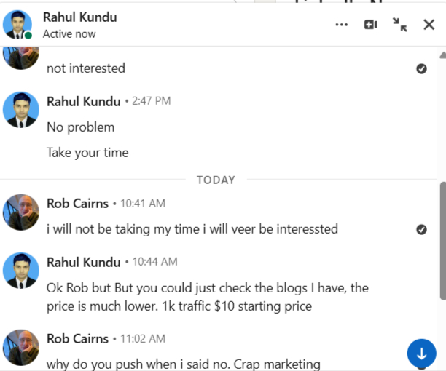This screenshot has width=446, height=371.
Task: Open Rahul Kundu's avatar at 2:47 PM message
Action: click(x=20, y=109)
